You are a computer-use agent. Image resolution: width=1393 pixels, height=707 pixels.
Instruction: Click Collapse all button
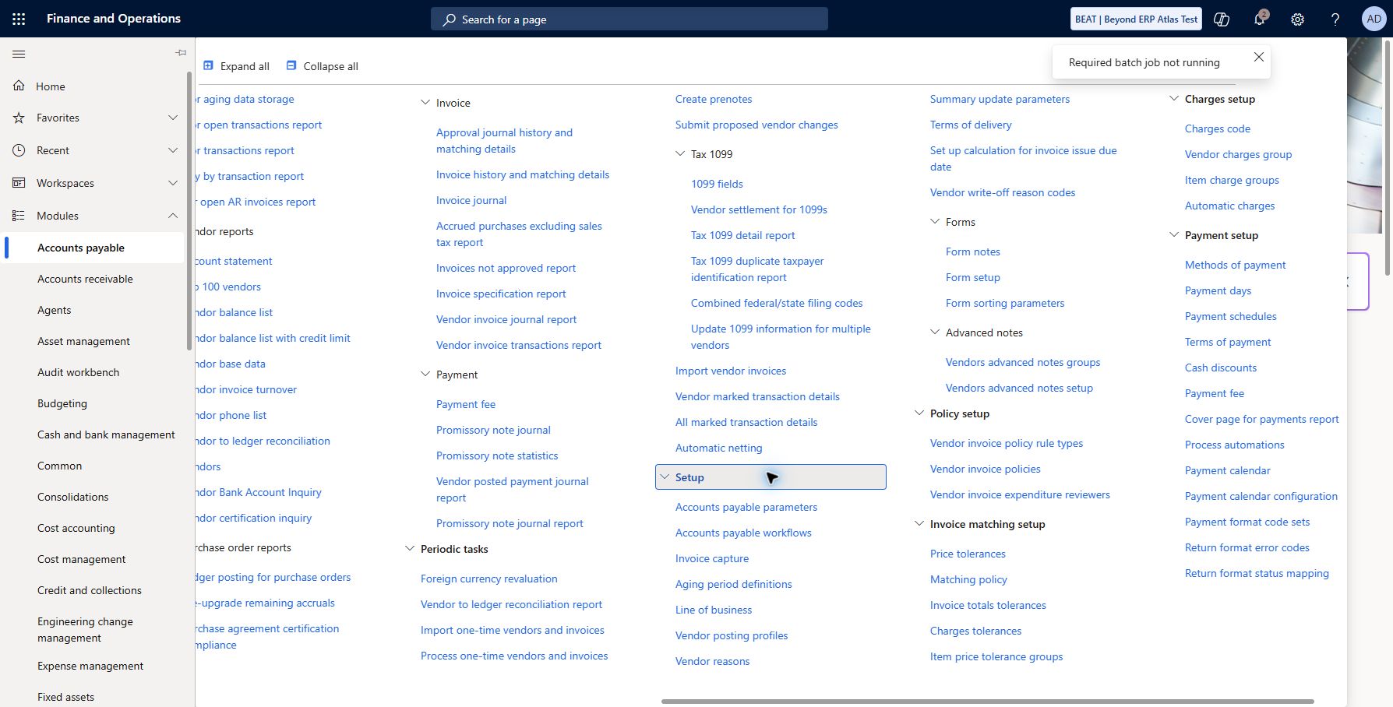pos(322,66)
